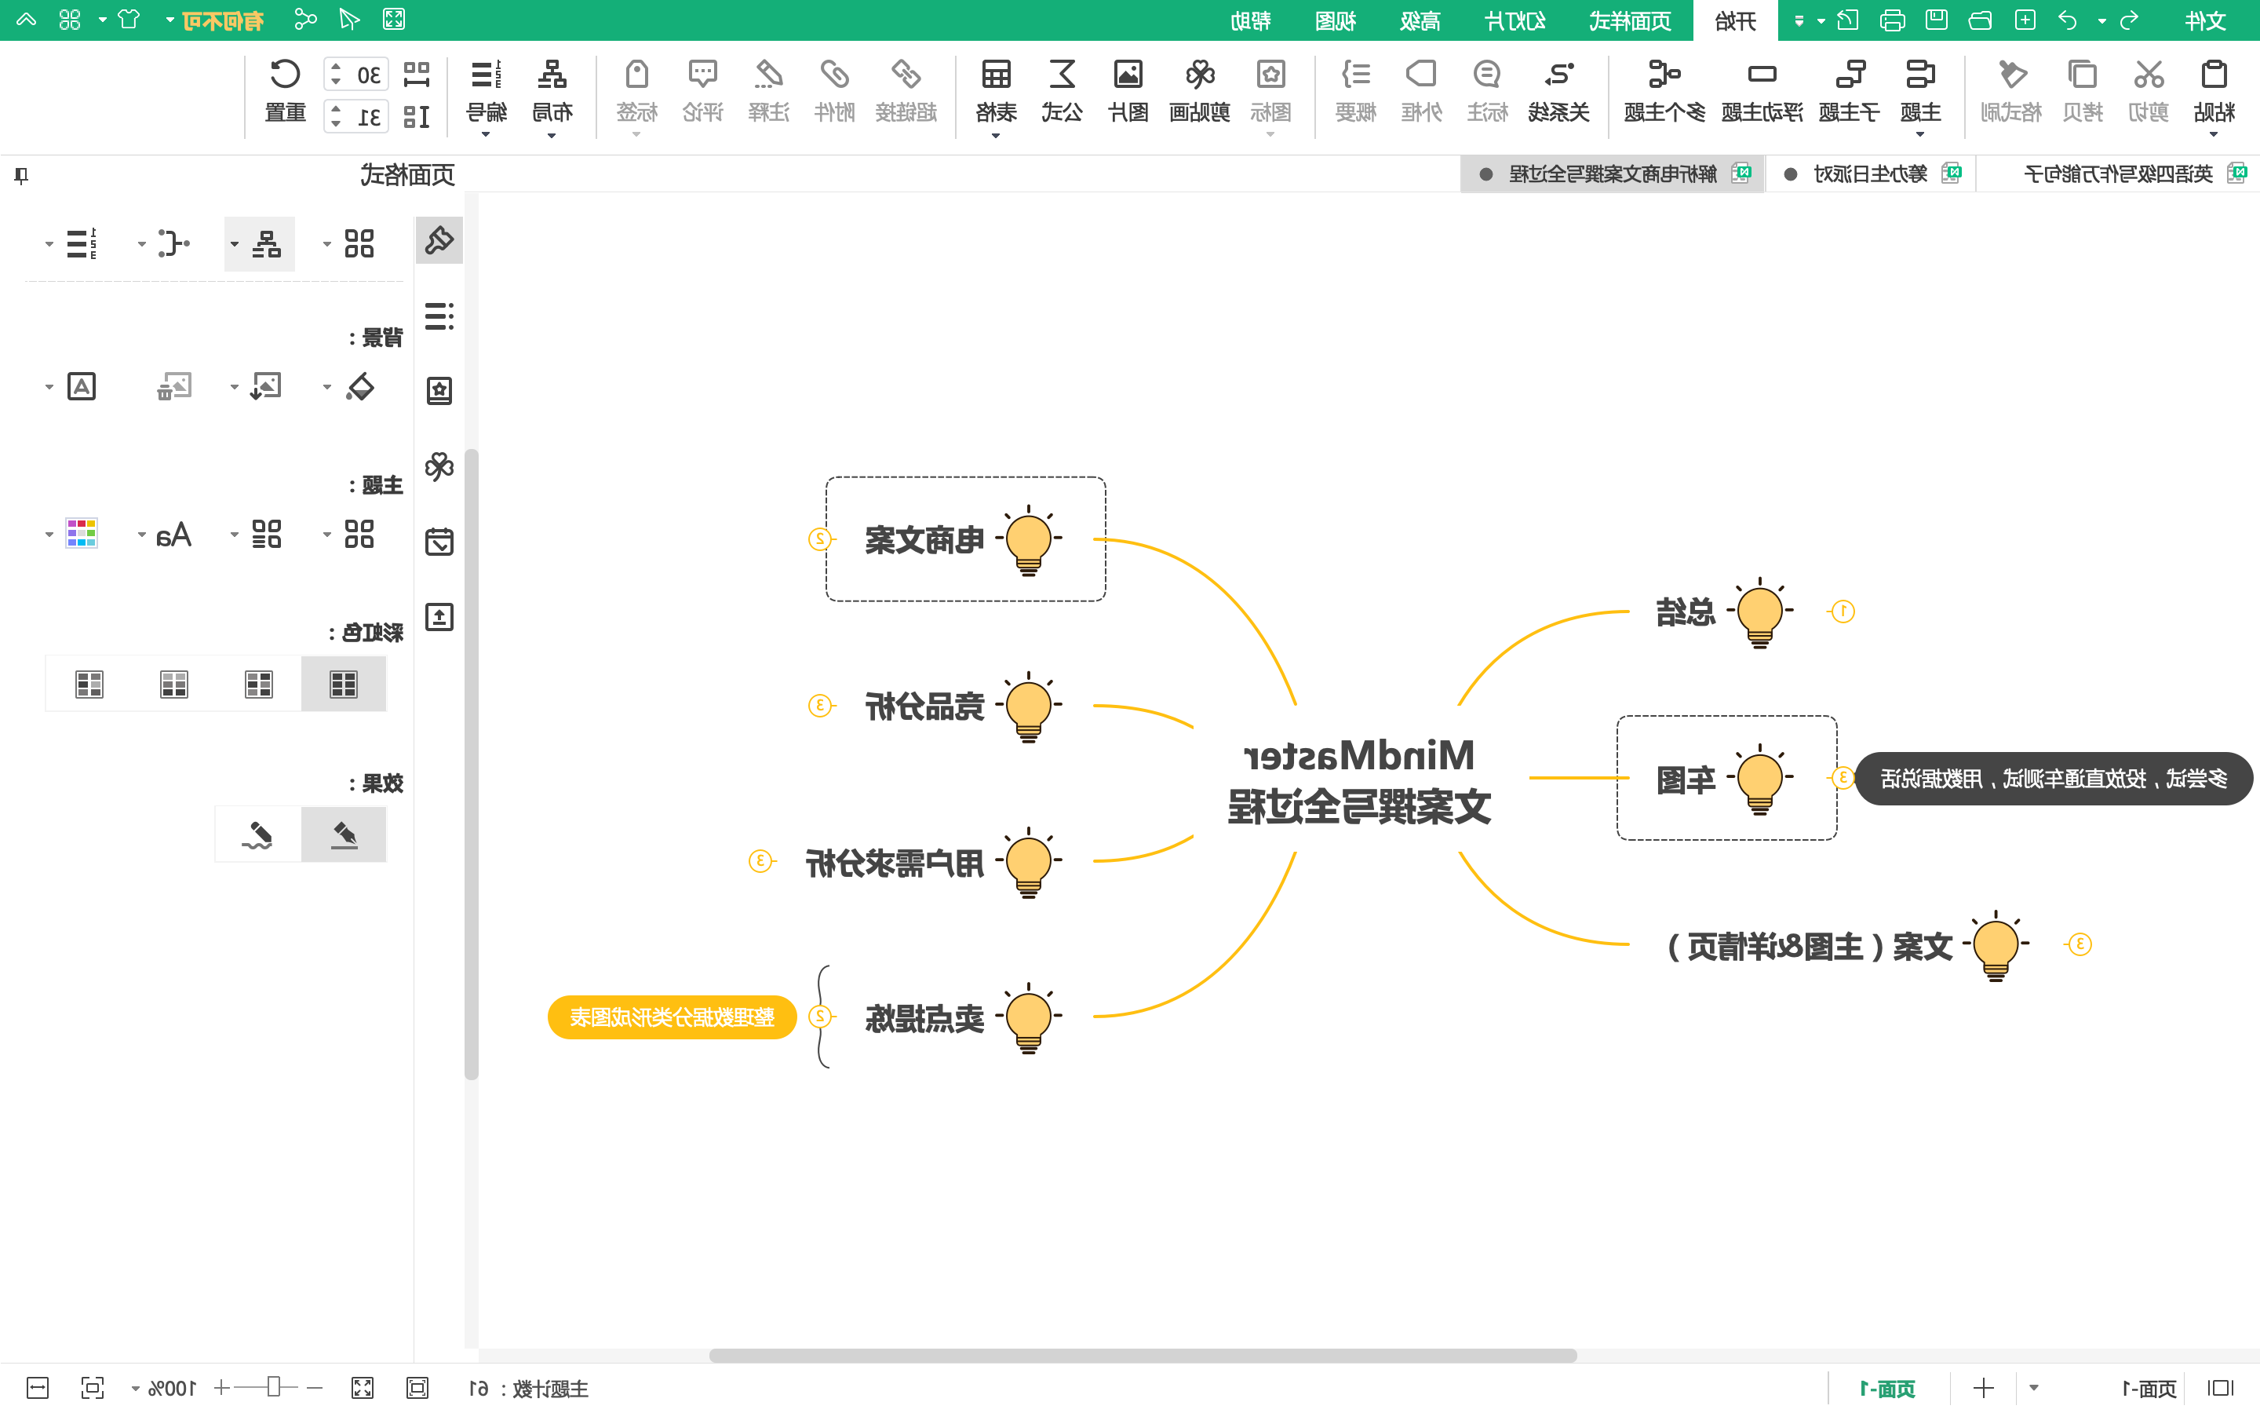This screenshot has width=2260, height=1413.
Task: Open the 帮助 help tab
Action: pyautogui.click(x=1251, y=20)
